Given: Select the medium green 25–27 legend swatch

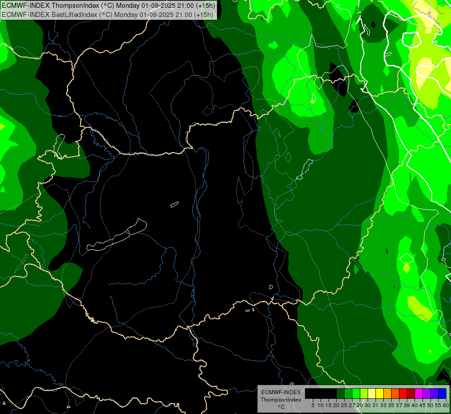Looking at the screenshot, I should [x=348, y=393].
